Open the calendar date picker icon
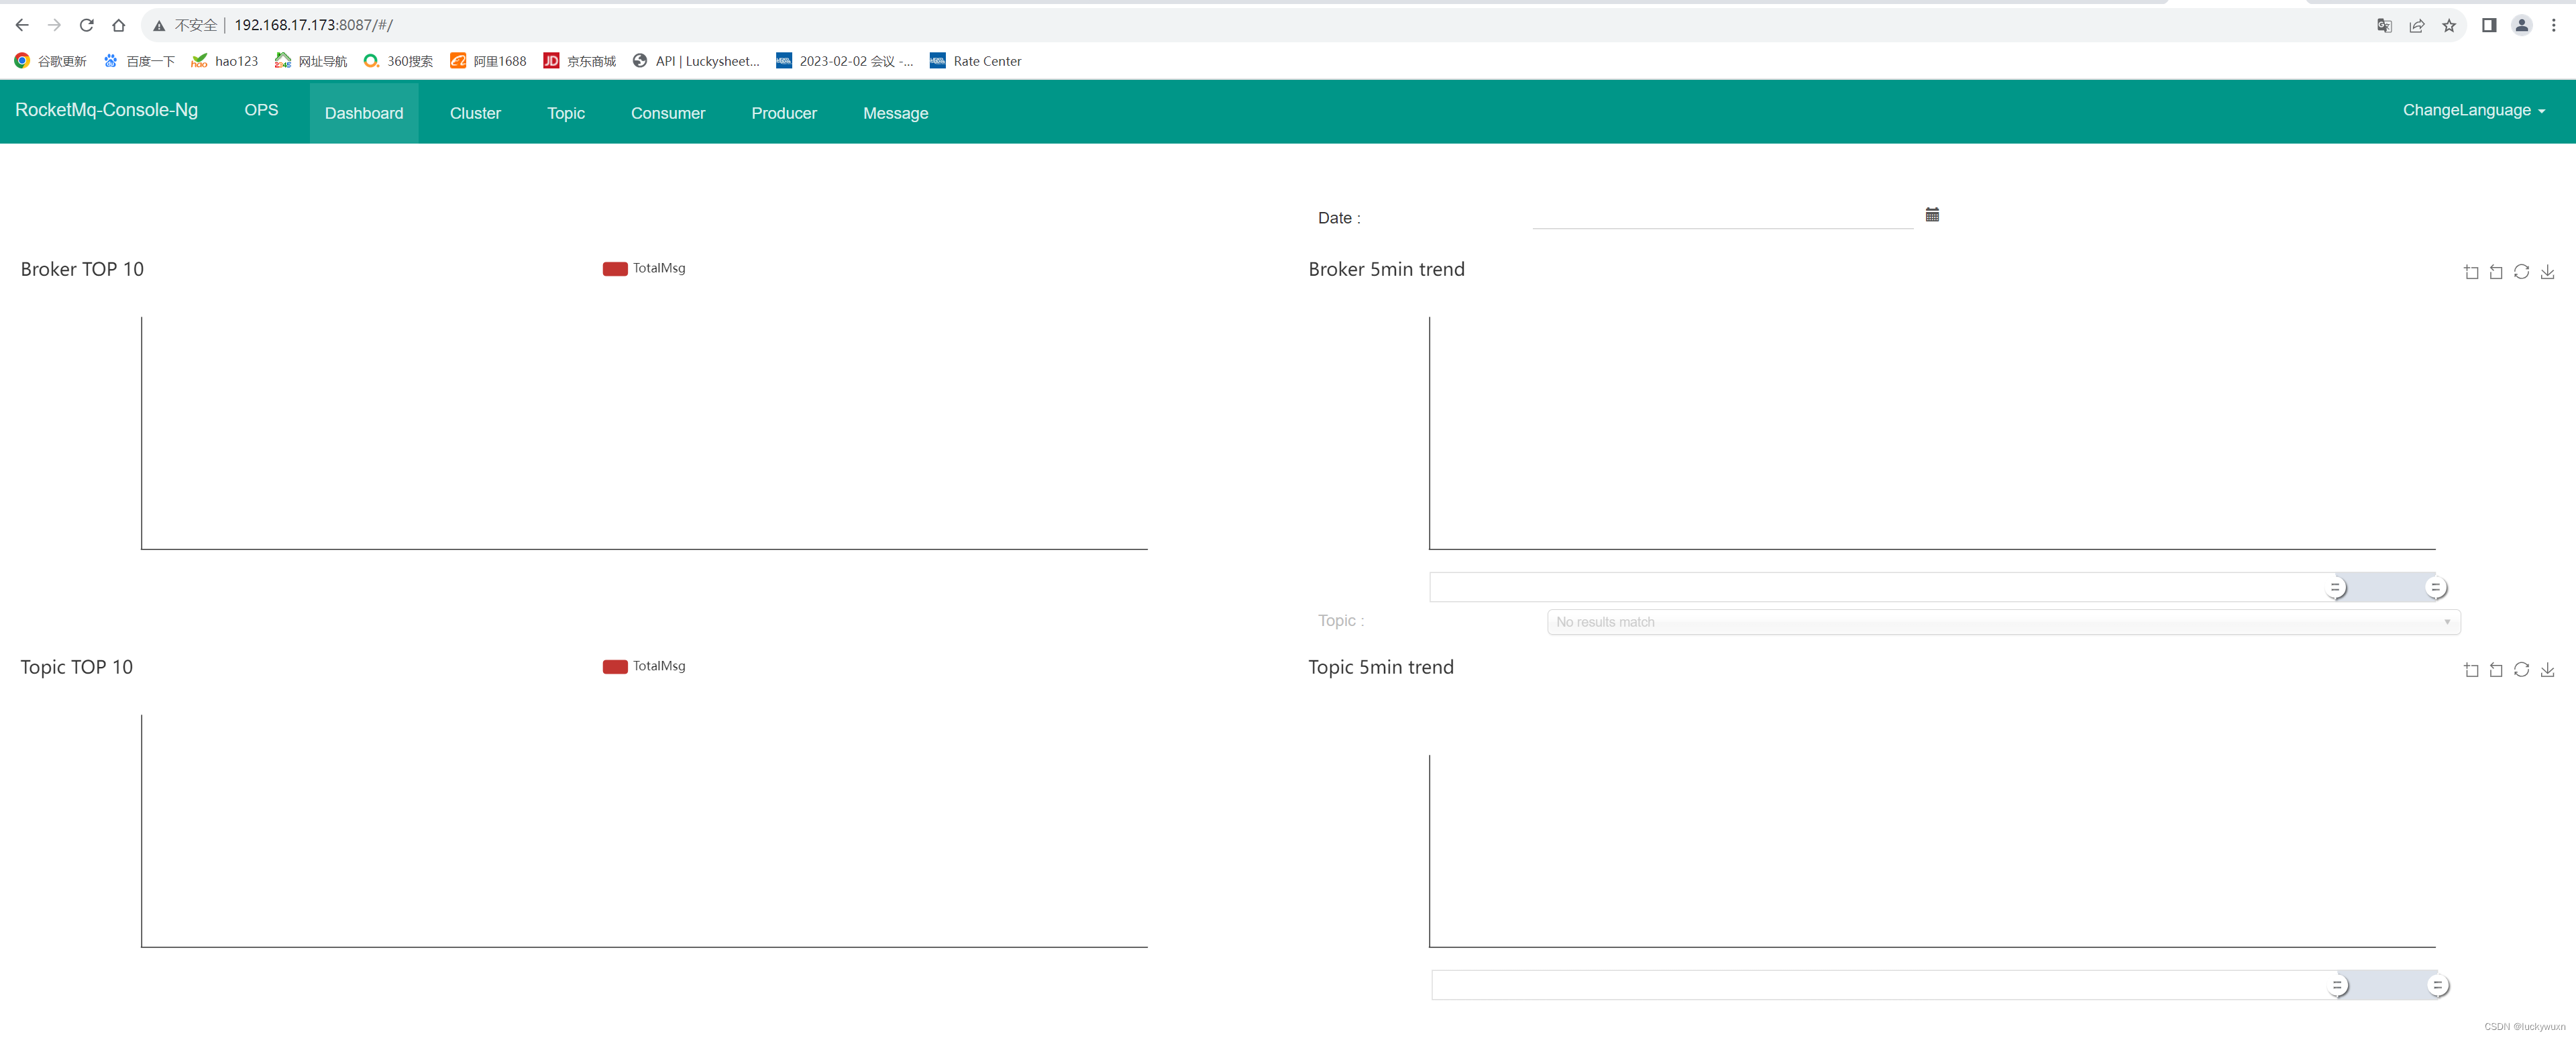The width and height of the screenshot is (2576, 1038). pos(1932,215)
